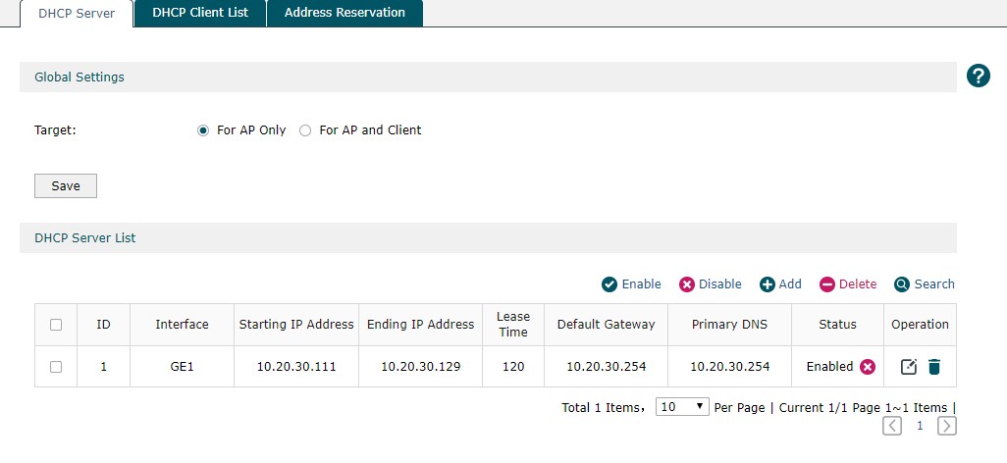This screenshot has height=463, width=1007.
Task: Check the select-all header checkbox
Action: tap(56, 325)
